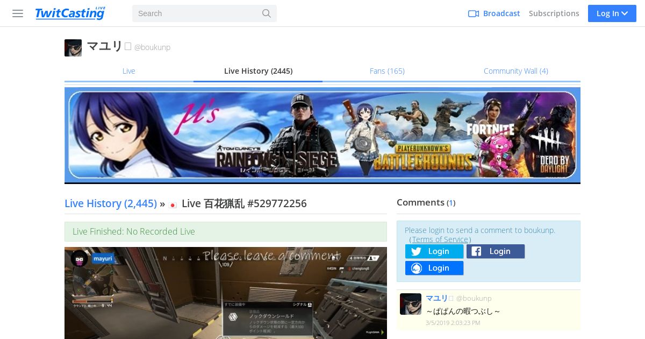Image resolution: width=645 pixels, height=339 pixels.
Task: Click the commenter avatar next to ～ぱぱんの暇つぶし～
Action: (x=411, y=304)
